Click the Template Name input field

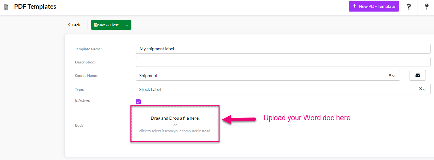click(x=283, y=49)
